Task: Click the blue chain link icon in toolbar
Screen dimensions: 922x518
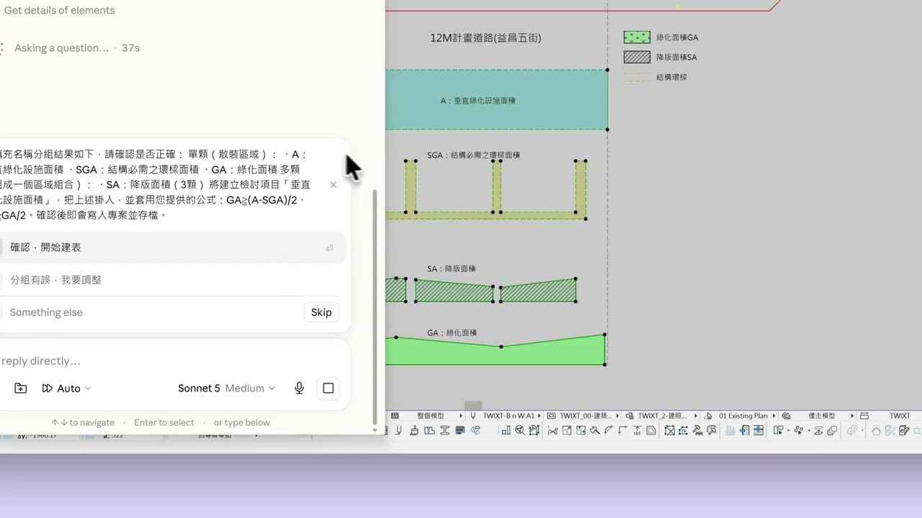Action: coord(475,430)
